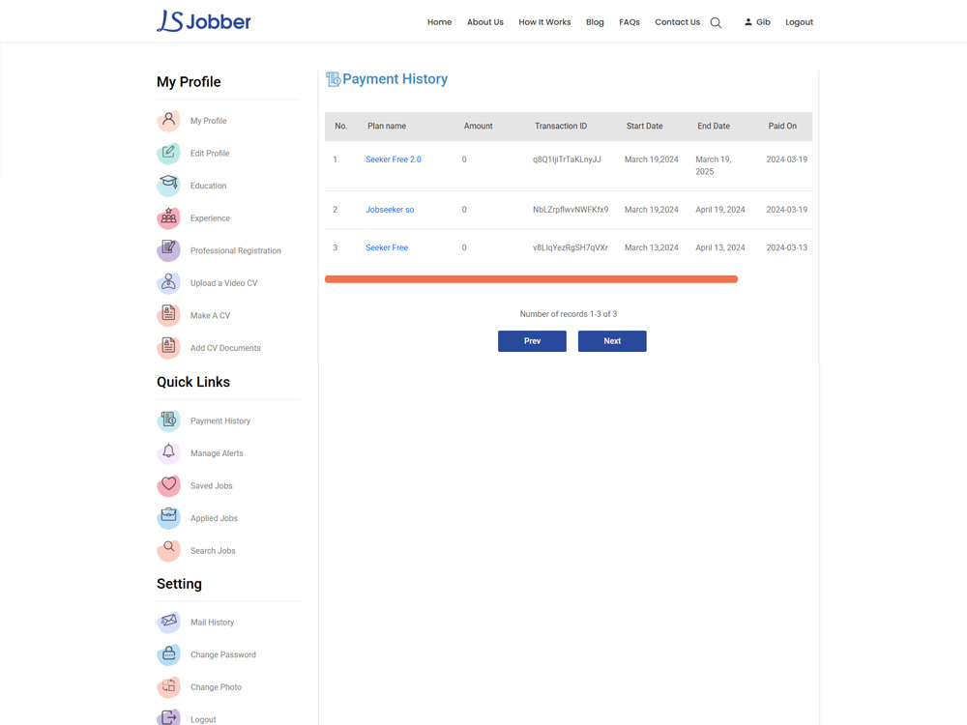967x725 pixels.
Task: Open Gib user profile link
Action: coord(764,22)
